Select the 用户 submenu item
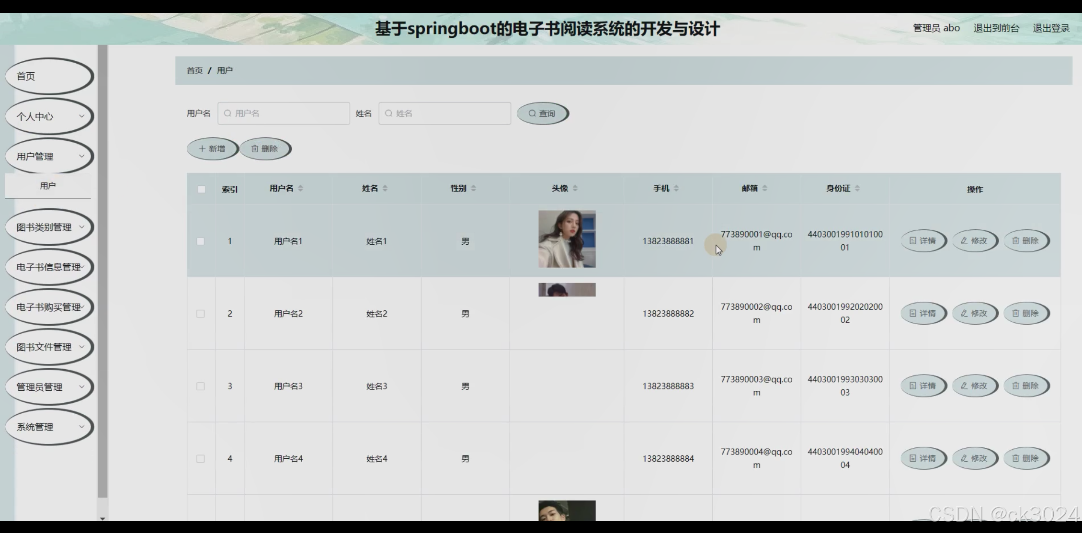The height and width of the screenshot is (533, 1082). point(48,186)
